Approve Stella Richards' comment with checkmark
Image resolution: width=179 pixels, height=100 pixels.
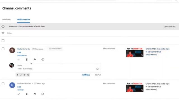[19, 59]
